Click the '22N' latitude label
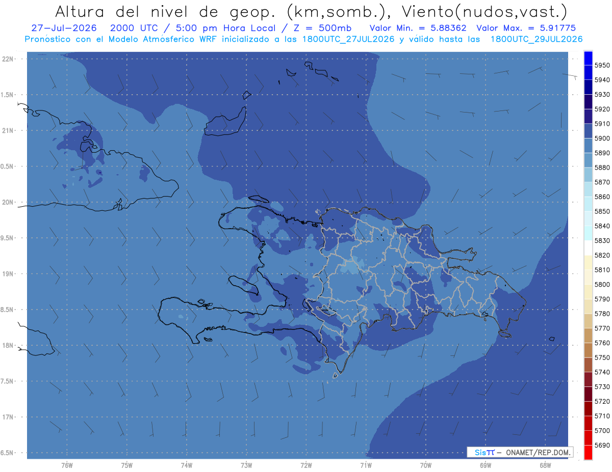Image resolution: width=612 pixels, height=472 pixels. click(9, 59)
